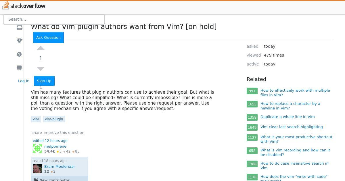
Task: Select the vim tag
Action: coord(36,119)
